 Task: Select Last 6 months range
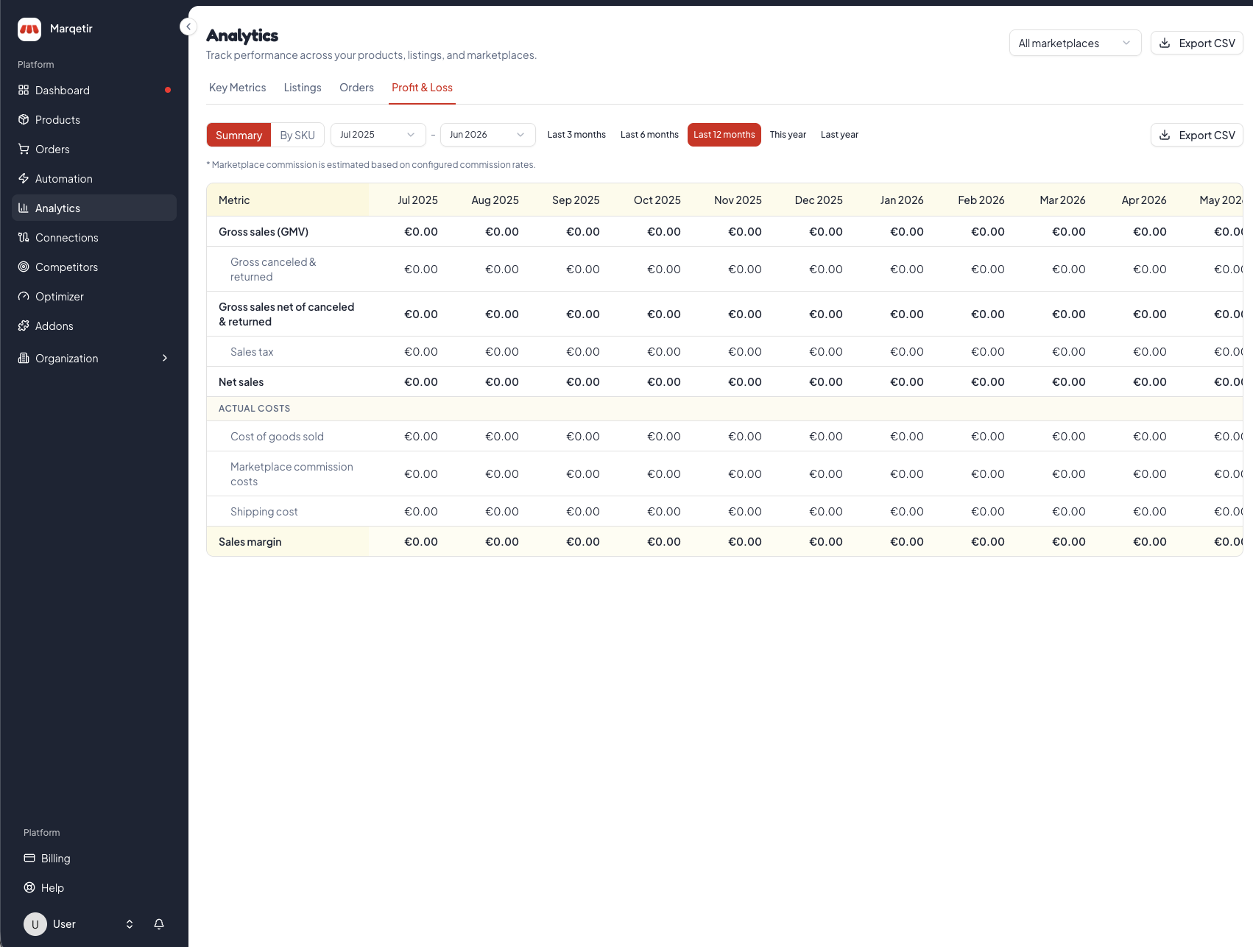click(x=649, y=135)
